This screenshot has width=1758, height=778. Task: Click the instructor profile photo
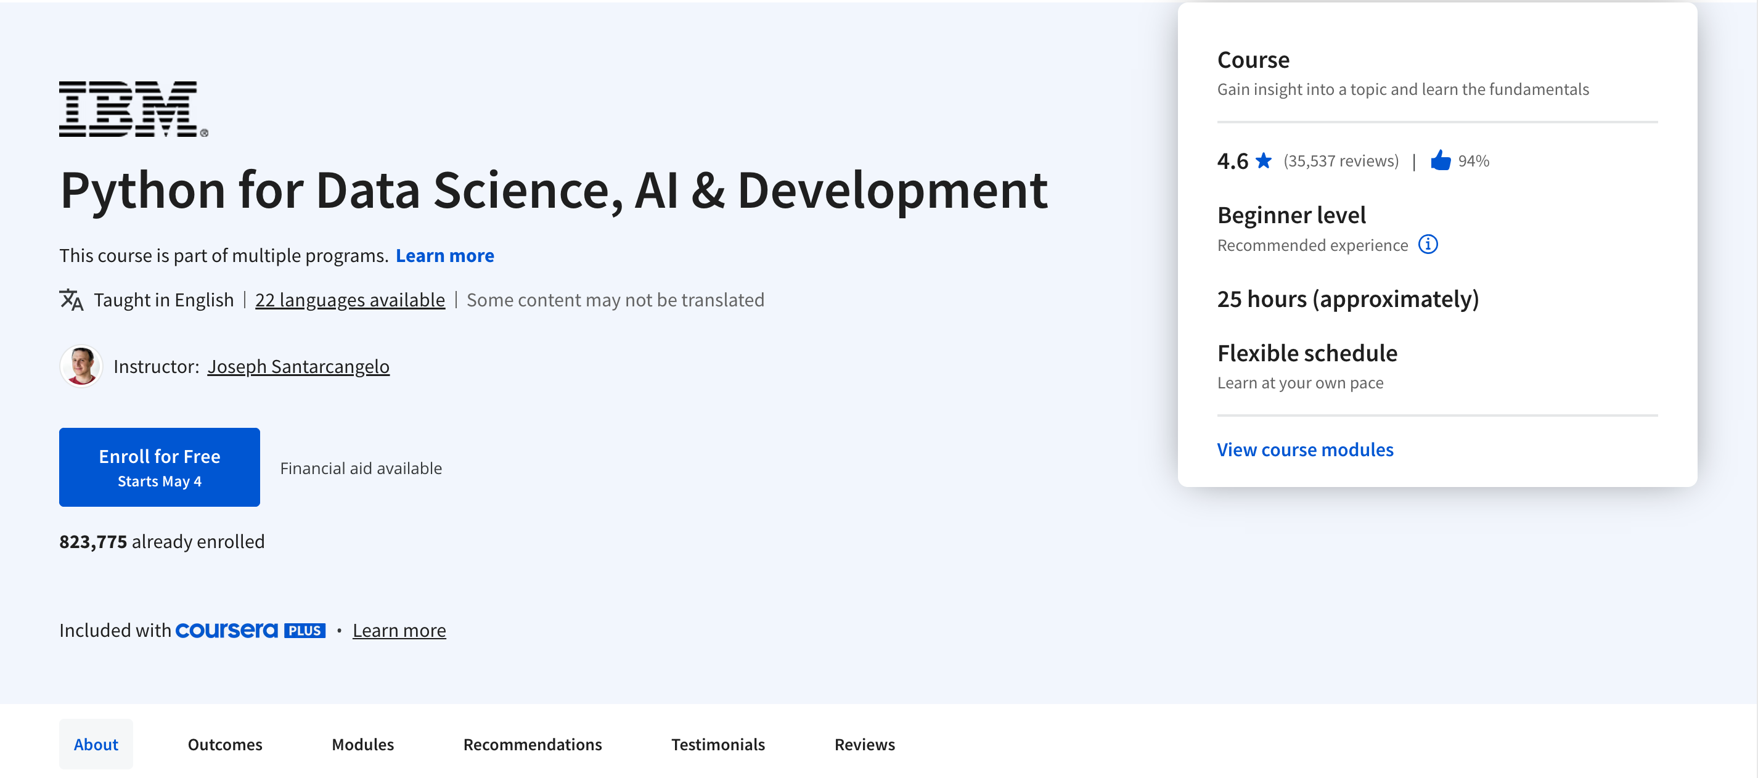81,366
